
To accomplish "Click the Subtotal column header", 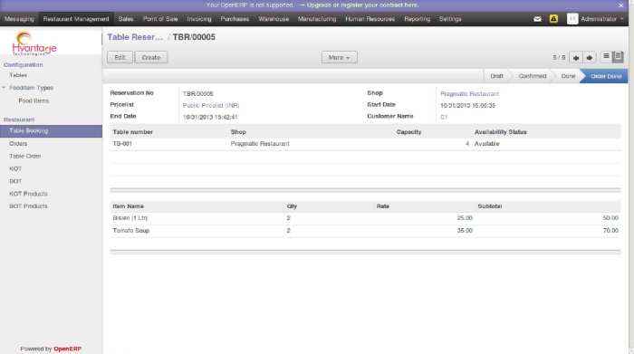I will 490,206.
